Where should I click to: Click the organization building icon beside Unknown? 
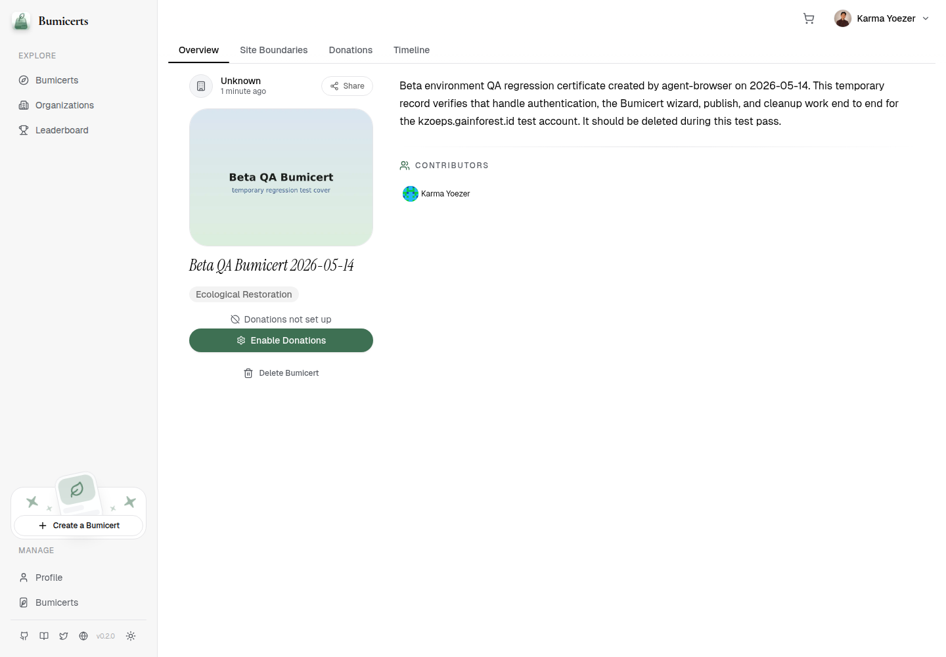(201, 86)
